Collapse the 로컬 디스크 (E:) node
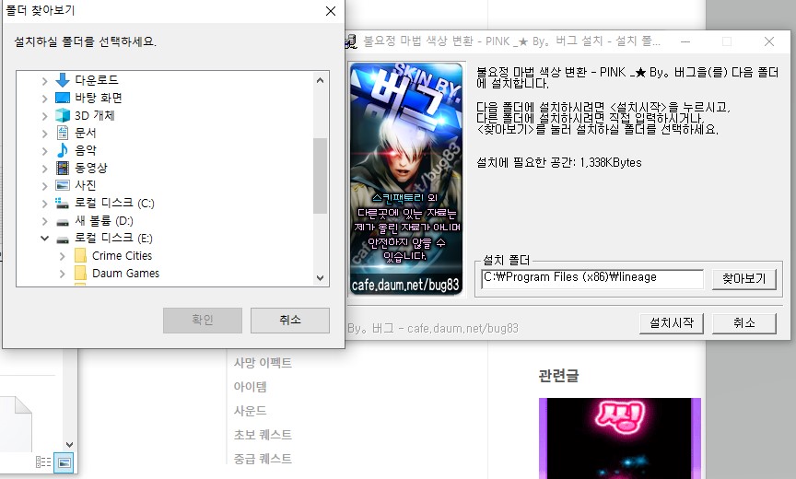 tap(44, 238)
